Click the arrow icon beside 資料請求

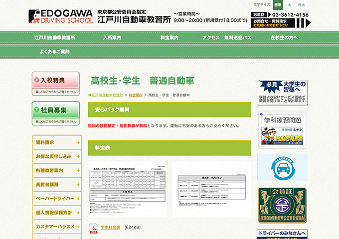click(78, 143)
